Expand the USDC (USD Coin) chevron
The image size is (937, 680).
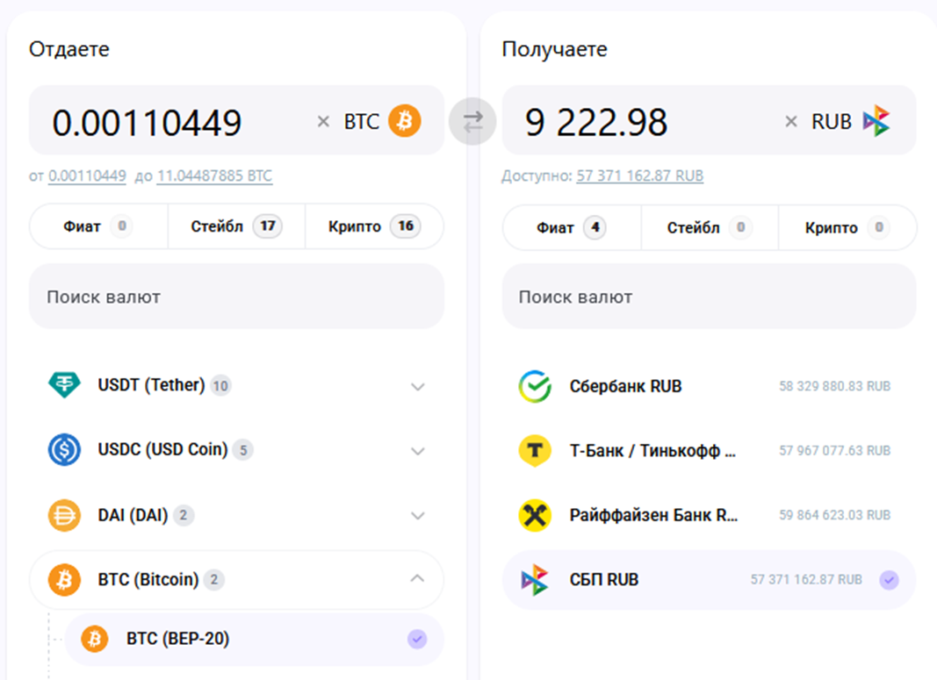click(418, 451)
